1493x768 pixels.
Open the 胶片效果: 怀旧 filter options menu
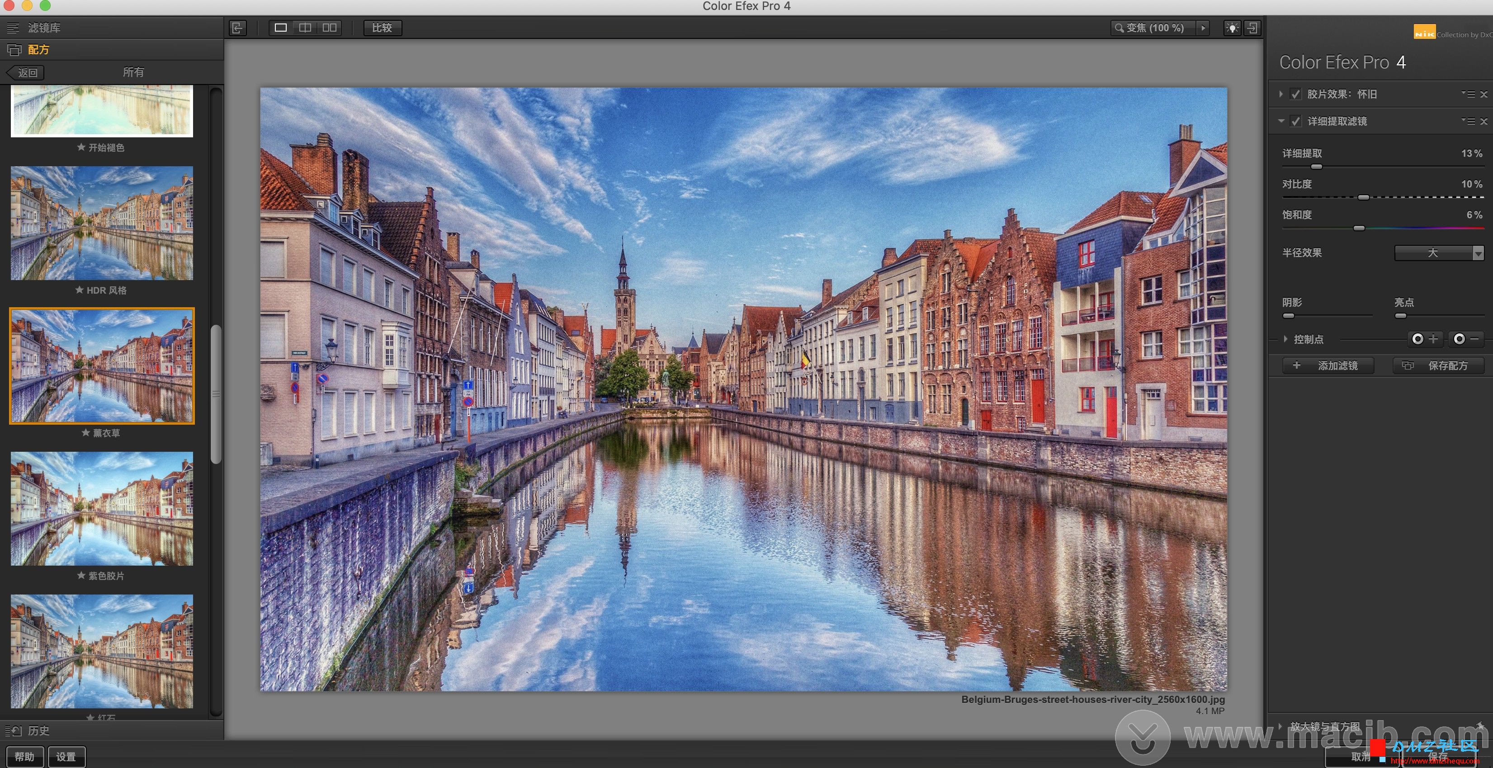click(1468, 94)
